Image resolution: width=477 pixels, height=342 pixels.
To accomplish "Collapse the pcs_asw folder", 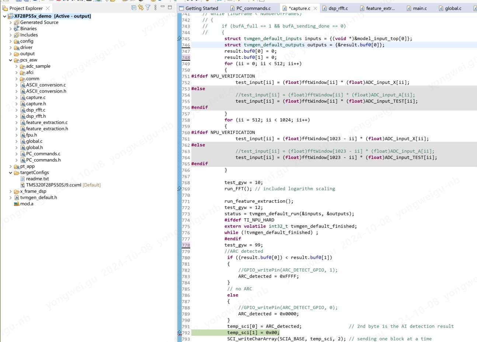I will pyautogui.click(x=10, y=60).
